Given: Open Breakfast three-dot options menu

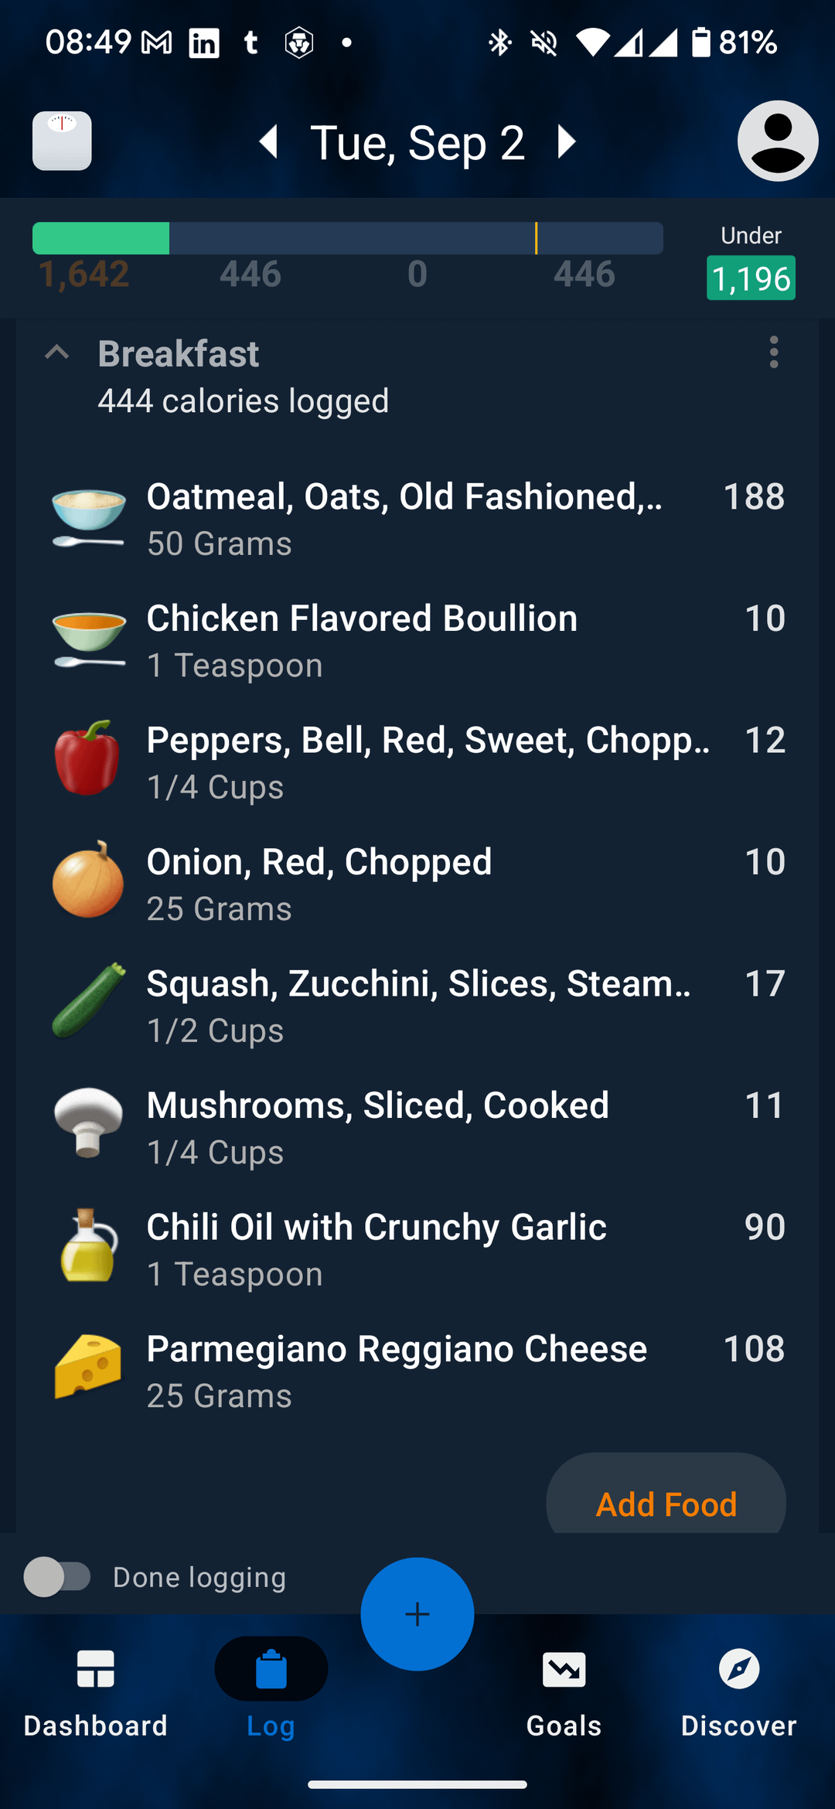Looking at the screenshot, I should point(773,353).
